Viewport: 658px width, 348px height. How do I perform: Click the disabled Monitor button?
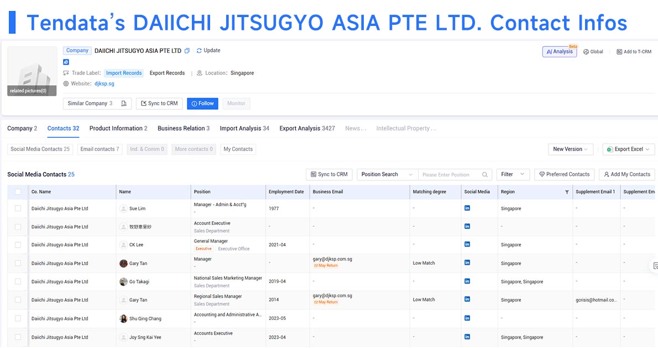(x=236, y=104)
